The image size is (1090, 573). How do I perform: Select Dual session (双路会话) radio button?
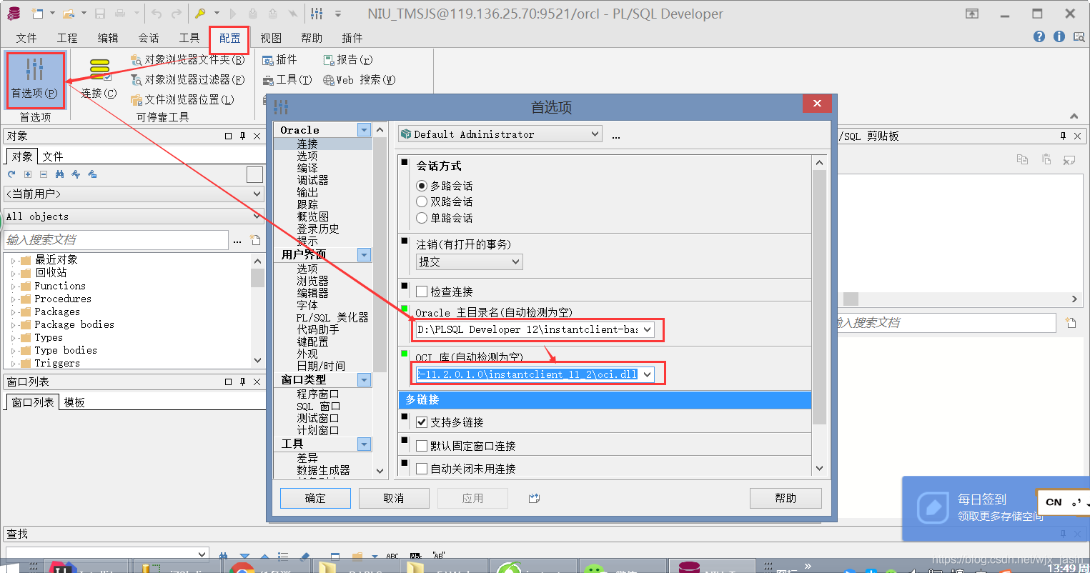click(x=422, y=202)
